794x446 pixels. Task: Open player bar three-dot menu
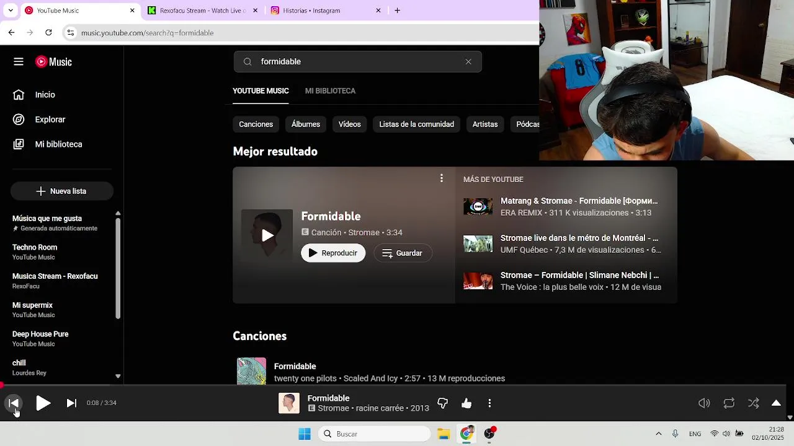click(489, 403)
